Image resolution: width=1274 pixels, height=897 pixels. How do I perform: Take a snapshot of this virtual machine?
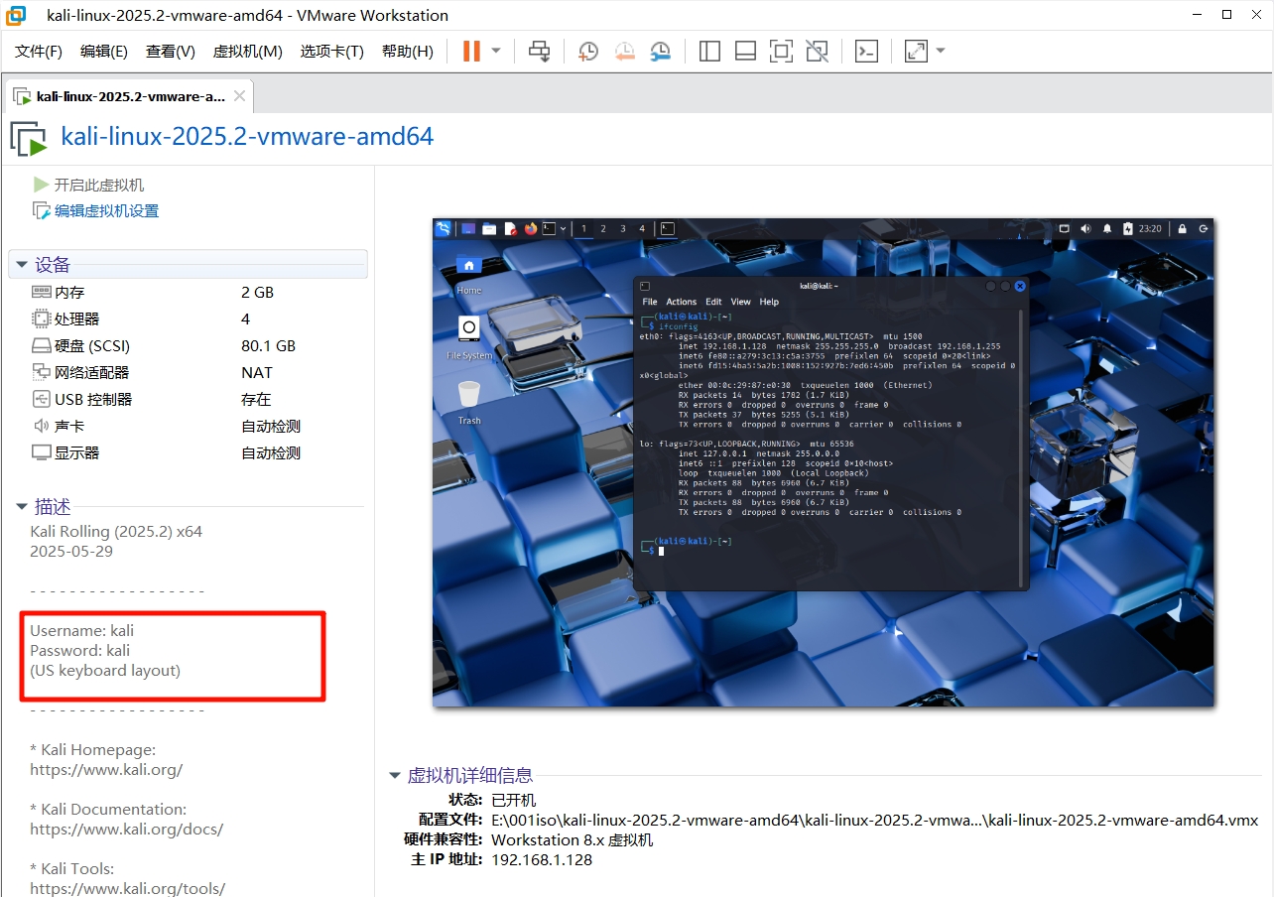588,51
